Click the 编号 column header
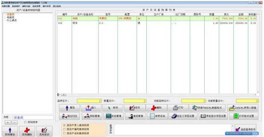The width and height of the screenshot is (264, 137). click(65, 15)
